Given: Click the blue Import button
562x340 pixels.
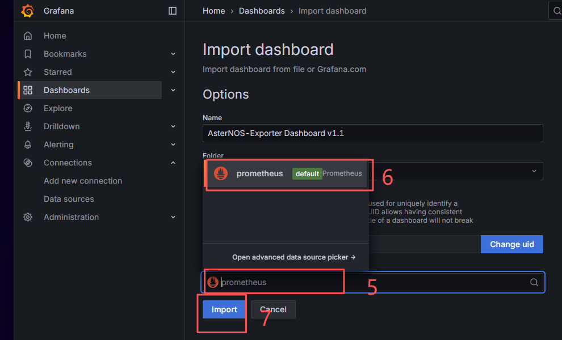Looking at the screenshot, I should (224, 309).
